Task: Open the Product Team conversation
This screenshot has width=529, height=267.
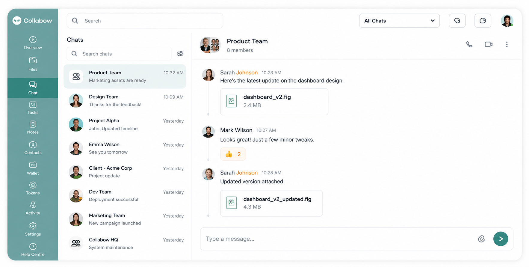Action: [x=125, y=76]
